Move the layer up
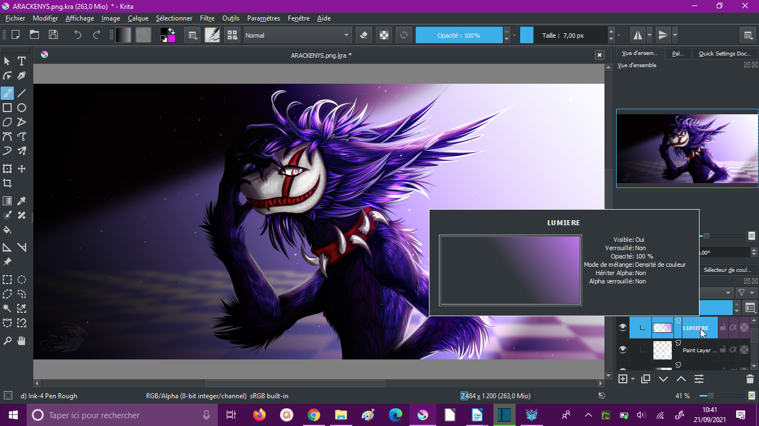Image resolution: width=759 pixels, height=426 pixels. pyautogui.click(x=681, y=379)
